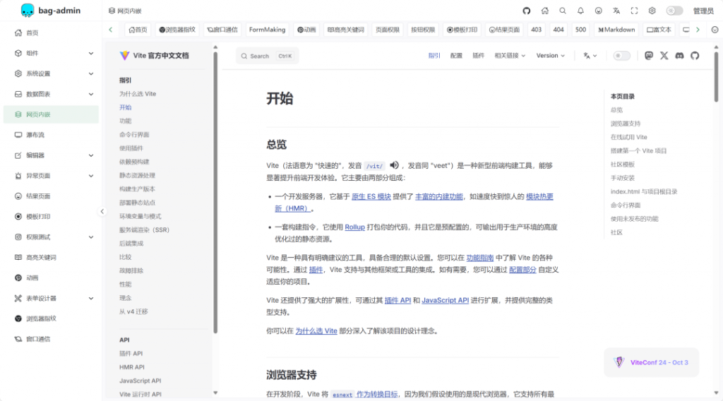This screenshot has width=723, height=401.
Task: Switch to the FormMaking tab
Action: click(268, 30)
